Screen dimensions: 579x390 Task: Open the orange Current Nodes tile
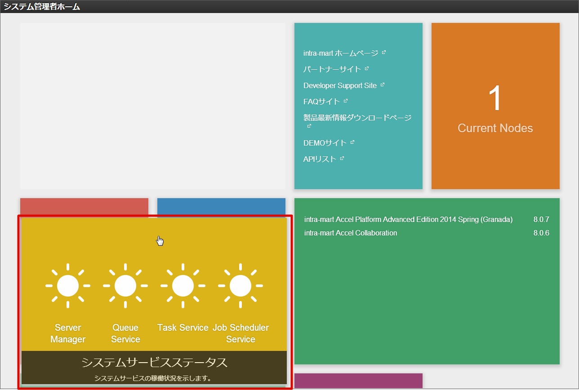tap(495, 106)
